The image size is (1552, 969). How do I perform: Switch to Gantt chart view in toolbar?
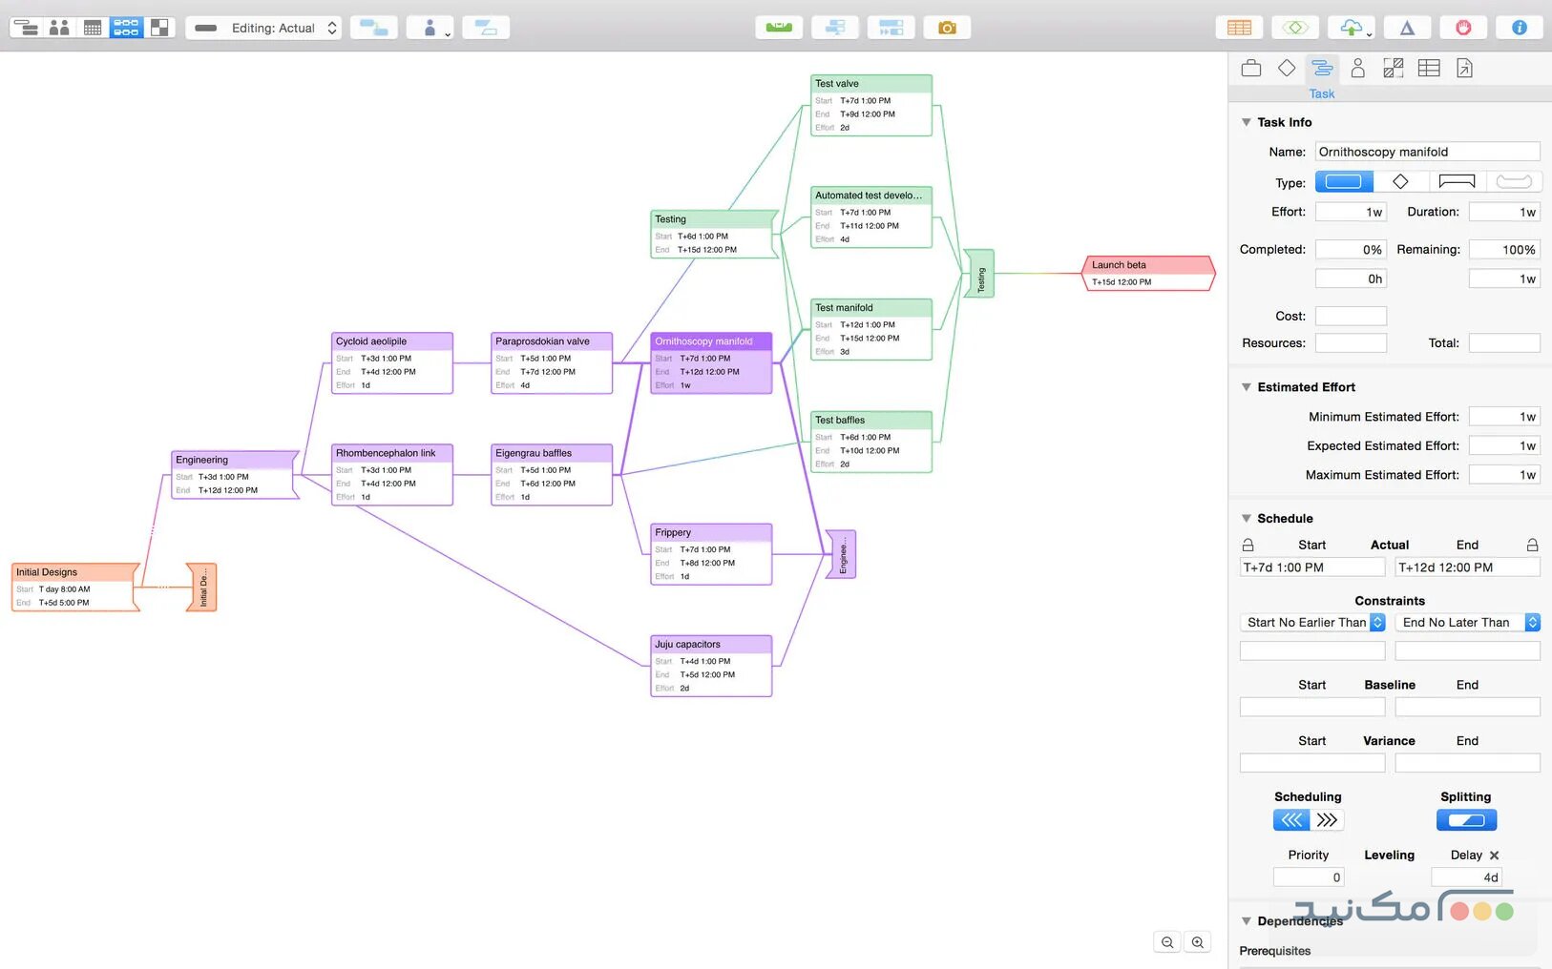coord(26,28)
